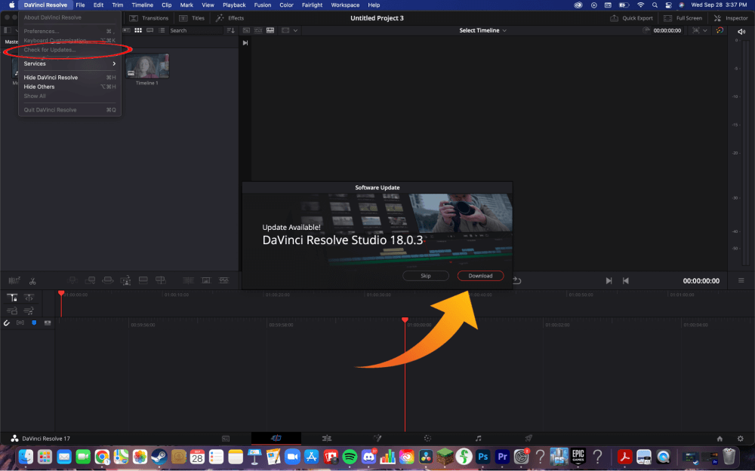Open the Effects panel
Viewport: 755px width, 471px height.
230,18
